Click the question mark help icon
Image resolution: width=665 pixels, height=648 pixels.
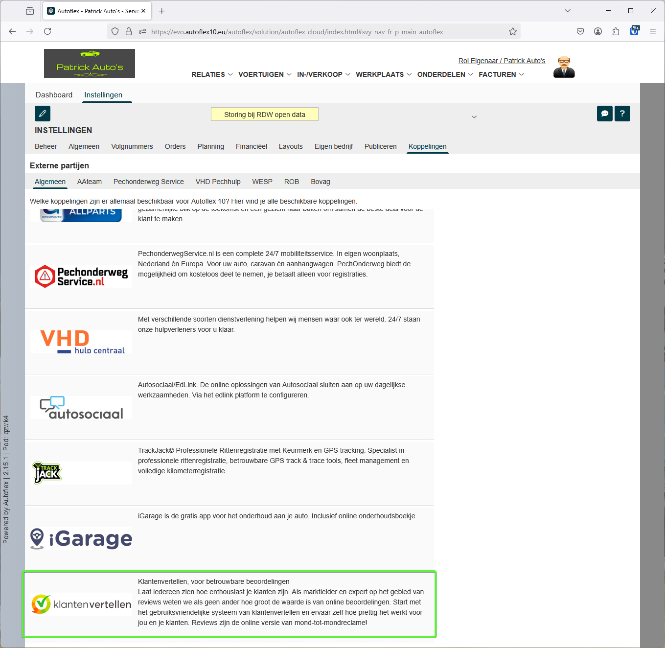[x=622, y=114]
